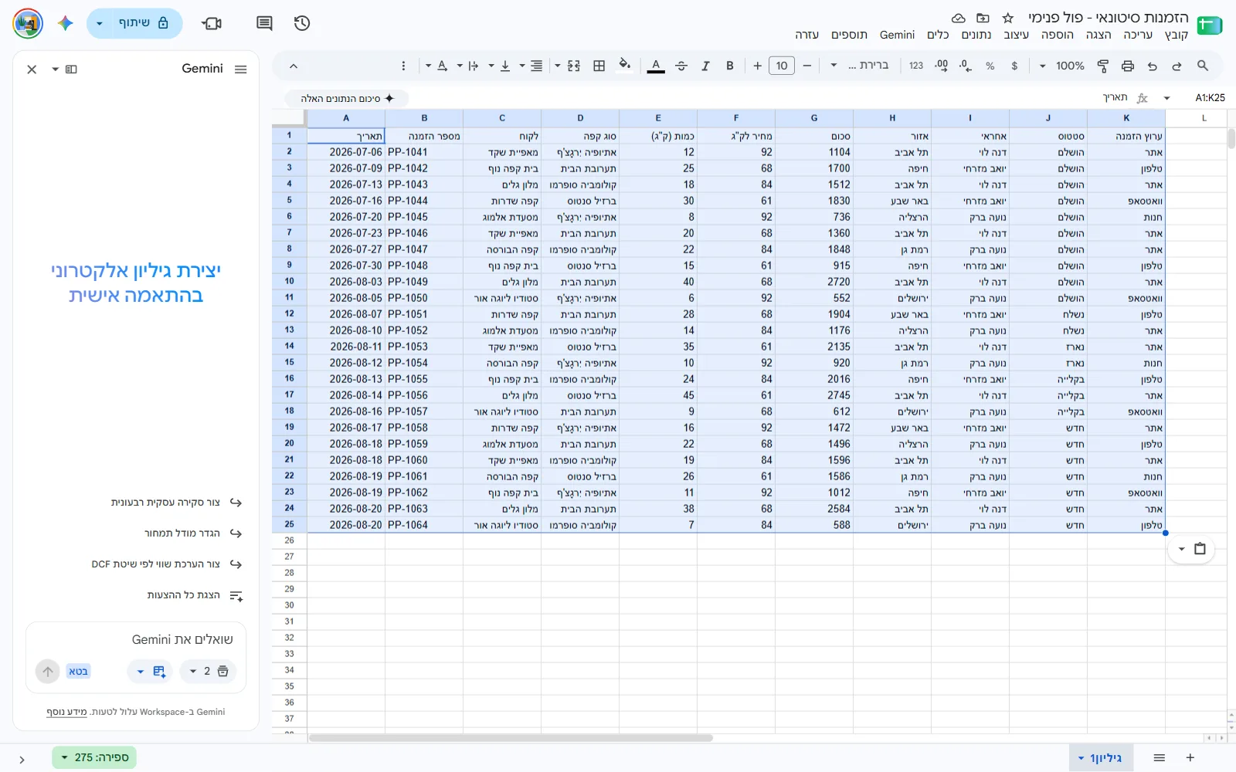Image resolution: width=1236 pixels, height=772 pixels.
Task: Open the text rotation dropdown
Action: tap(438, 66)
